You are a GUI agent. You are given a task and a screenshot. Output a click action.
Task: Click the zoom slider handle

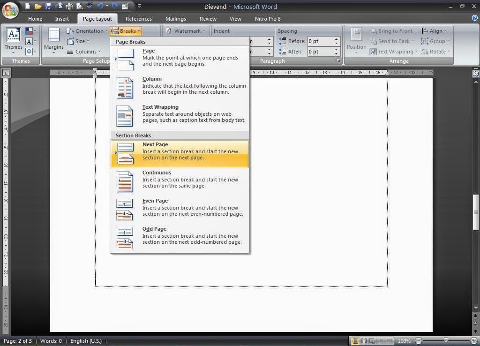[446, 340]
